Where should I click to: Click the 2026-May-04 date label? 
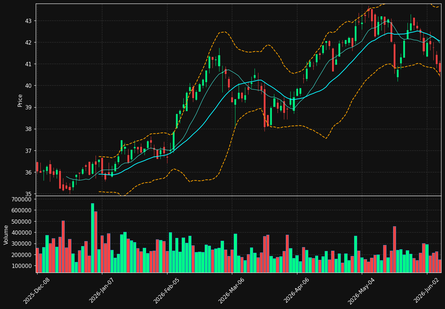(361, 291)
